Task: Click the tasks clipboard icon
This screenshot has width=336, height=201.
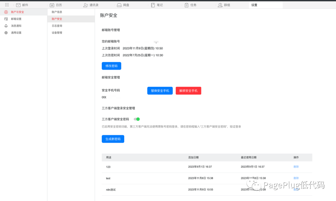Action: pyautogui.click(x=186, y=5)
